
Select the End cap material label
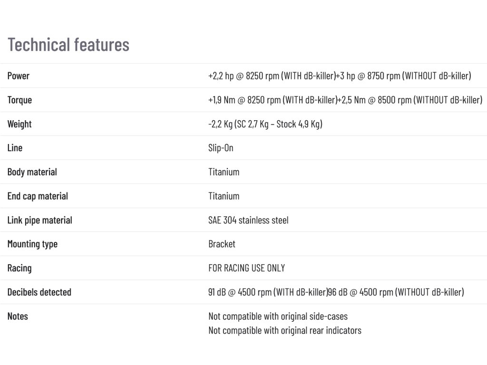pyautogui.click(x=38, y=196)
